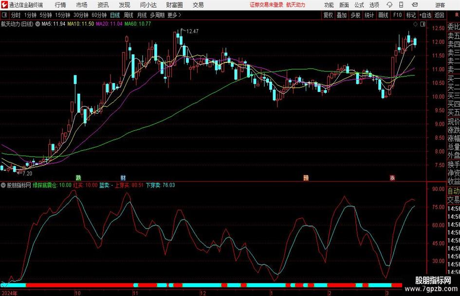The width and height of the screenshot is (460, 296).
Task: Click the red 涨 marker on the chart
Action: tap(392, 177)
